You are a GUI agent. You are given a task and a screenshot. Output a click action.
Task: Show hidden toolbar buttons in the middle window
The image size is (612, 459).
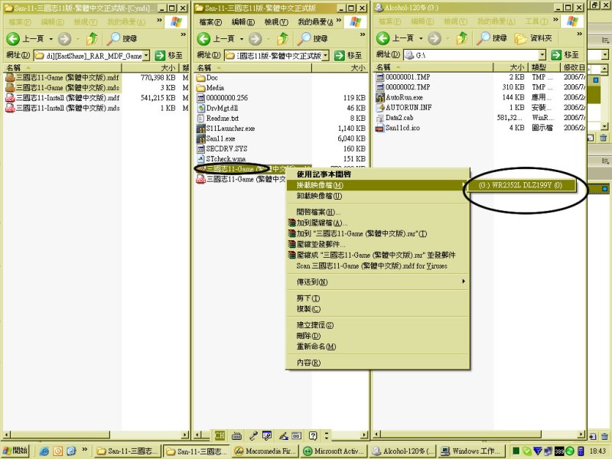[363, 34]
